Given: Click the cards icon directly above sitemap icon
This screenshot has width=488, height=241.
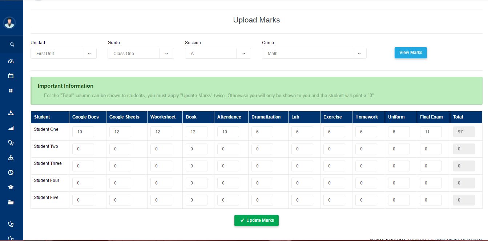Looking at the screenshot, I should [11, 143].
